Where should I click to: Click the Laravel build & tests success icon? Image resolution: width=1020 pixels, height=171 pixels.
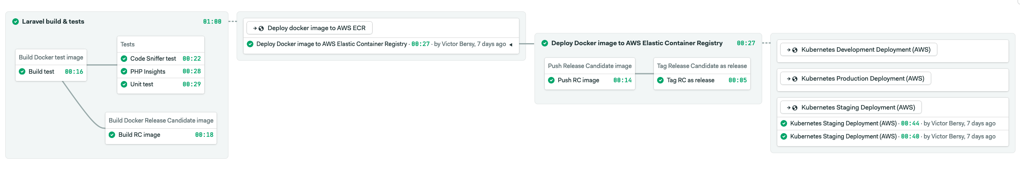(16, 22)
